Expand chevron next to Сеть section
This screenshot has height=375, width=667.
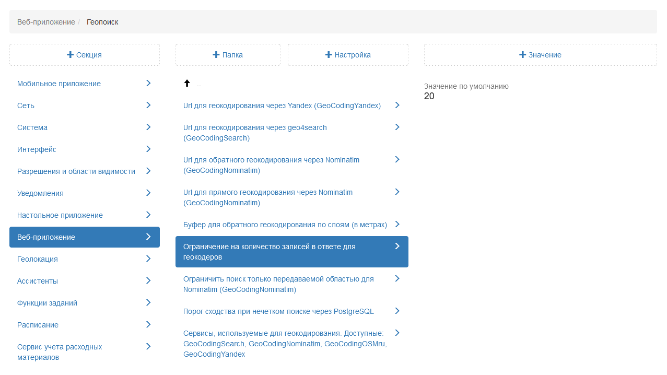(x=148, y=105)
